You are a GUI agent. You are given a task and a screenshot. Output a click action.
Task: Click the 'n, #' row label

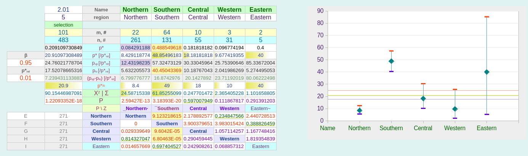click(101, 40)
